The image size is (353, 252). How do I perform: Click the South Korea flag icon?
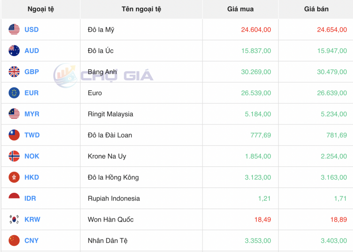click(14, 219)
